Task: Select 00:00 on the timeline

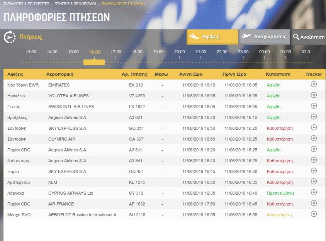Action: 265,52
